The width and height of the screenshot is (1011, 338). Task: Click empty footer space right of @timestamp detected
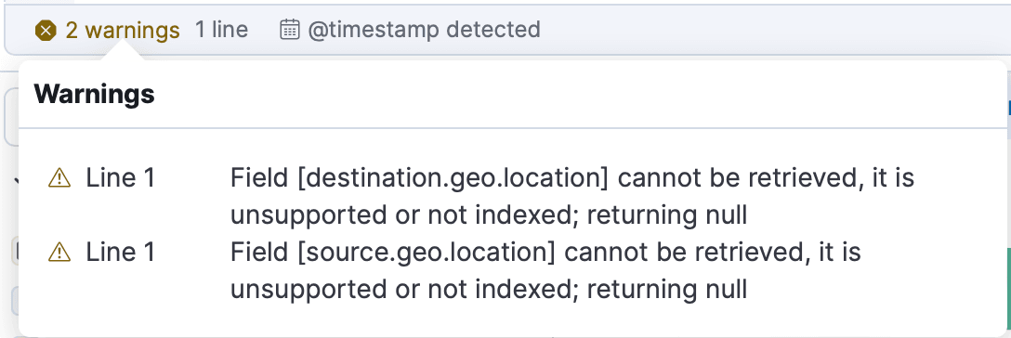point(774,30)
